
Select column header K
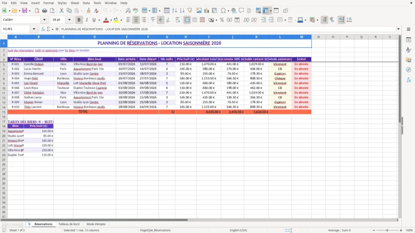point(256,37)
